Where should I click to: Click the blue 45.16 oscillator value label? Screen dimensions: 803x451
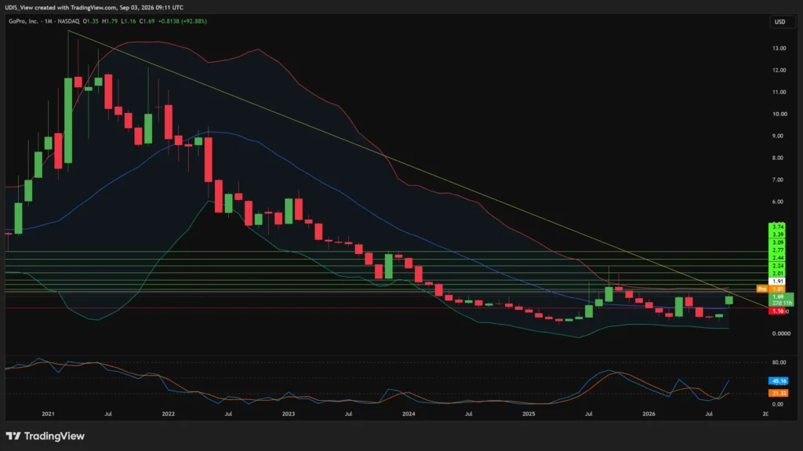click(779, 381)
